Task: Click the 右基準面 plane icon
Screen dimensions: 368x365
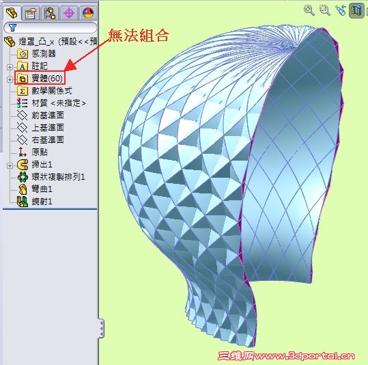Action: point(23,140)
